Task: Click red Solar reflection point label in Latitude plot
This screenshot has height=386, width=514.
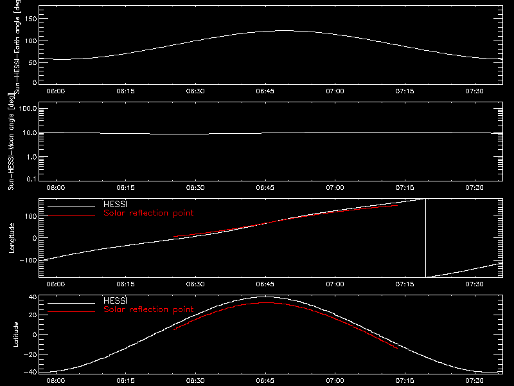Action: 148,309
